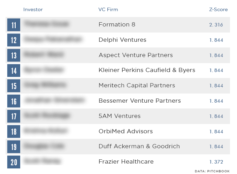This screenshot has width=237, height=174.
Task: Click the Data: Pitchbook credit text
Action: coord(212,171)
